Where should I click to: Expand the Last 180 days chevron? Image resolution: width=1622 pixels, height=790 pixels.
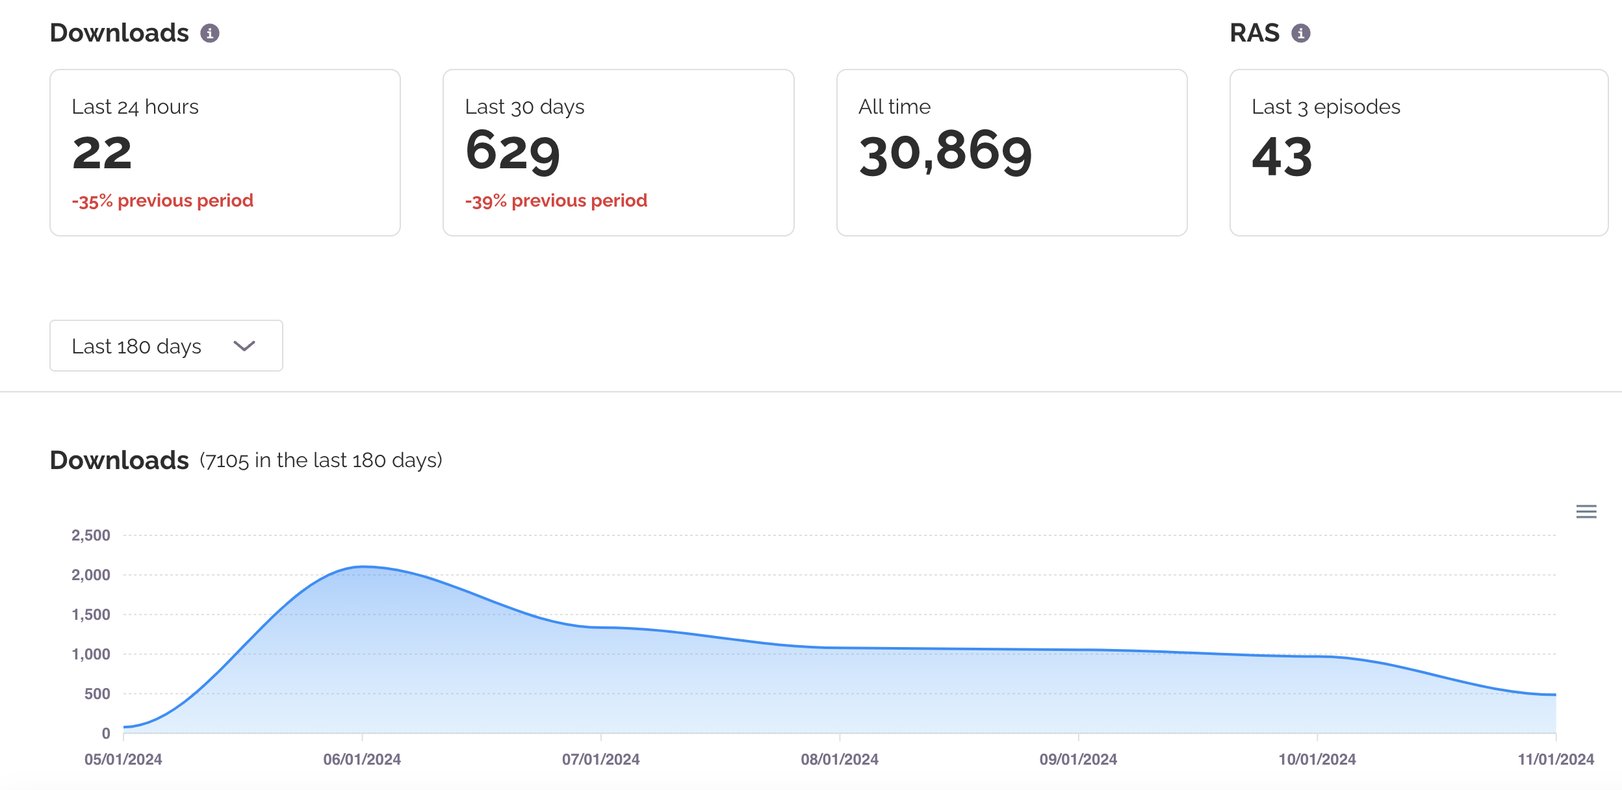click(x=244, y=346)
